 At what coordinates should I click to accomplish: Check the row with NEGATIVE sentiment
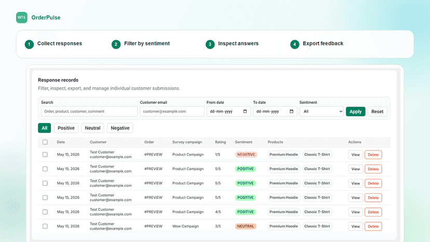[45, 154]
